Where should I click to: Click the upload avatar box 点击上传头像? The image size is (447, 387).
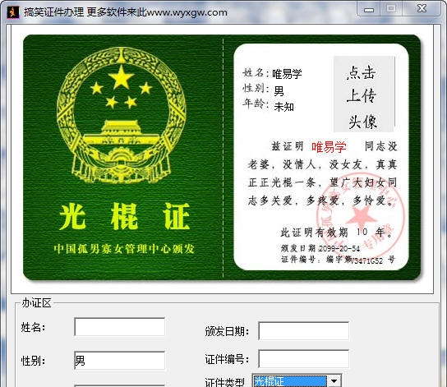pyautogui.click(x=364, y=94)
